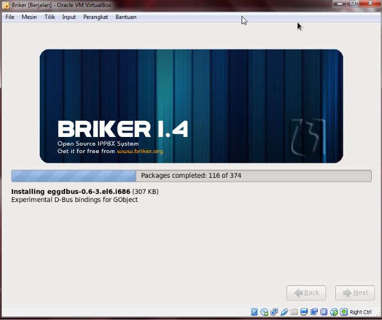Open the Input menu
382x320 pixels.
(x=69, y=17)
